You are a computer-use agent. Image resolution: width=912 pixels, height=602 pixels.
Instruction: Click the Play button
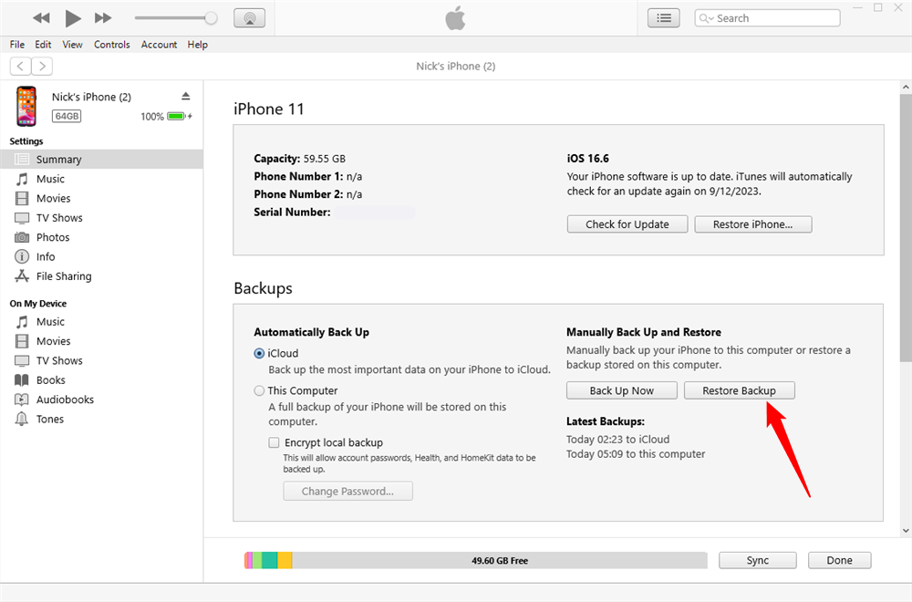click(73, 18)
